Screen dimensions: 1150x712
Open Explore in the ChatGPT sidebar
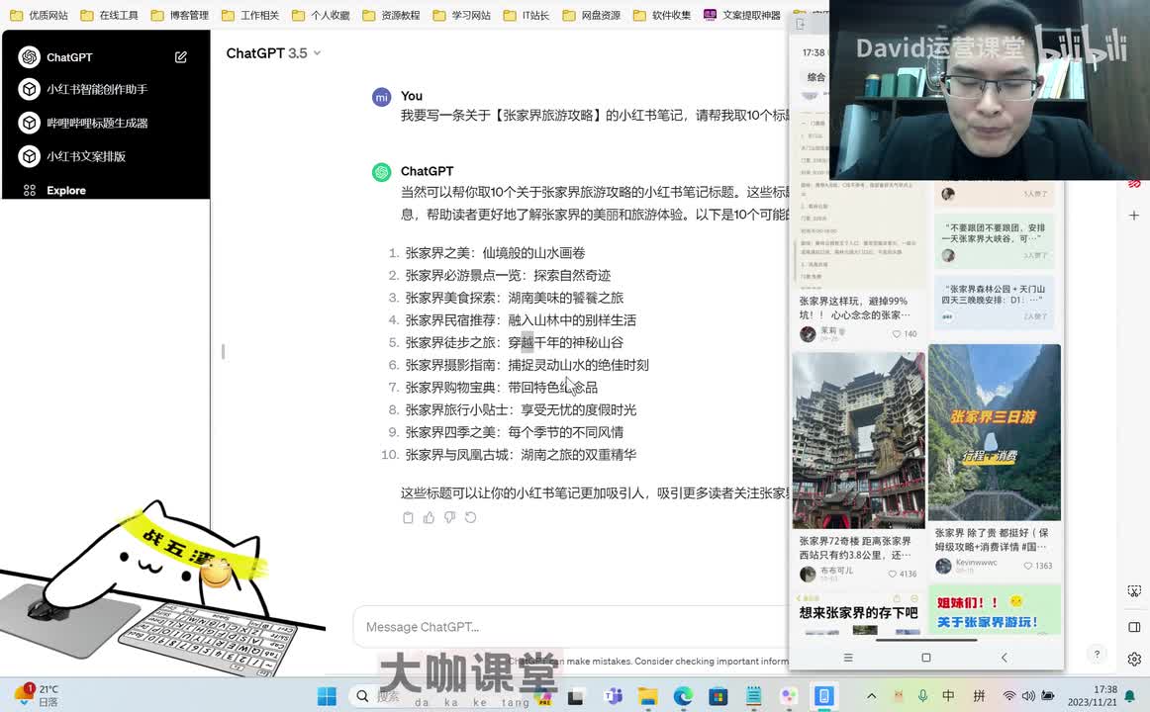tap(65, 190)
